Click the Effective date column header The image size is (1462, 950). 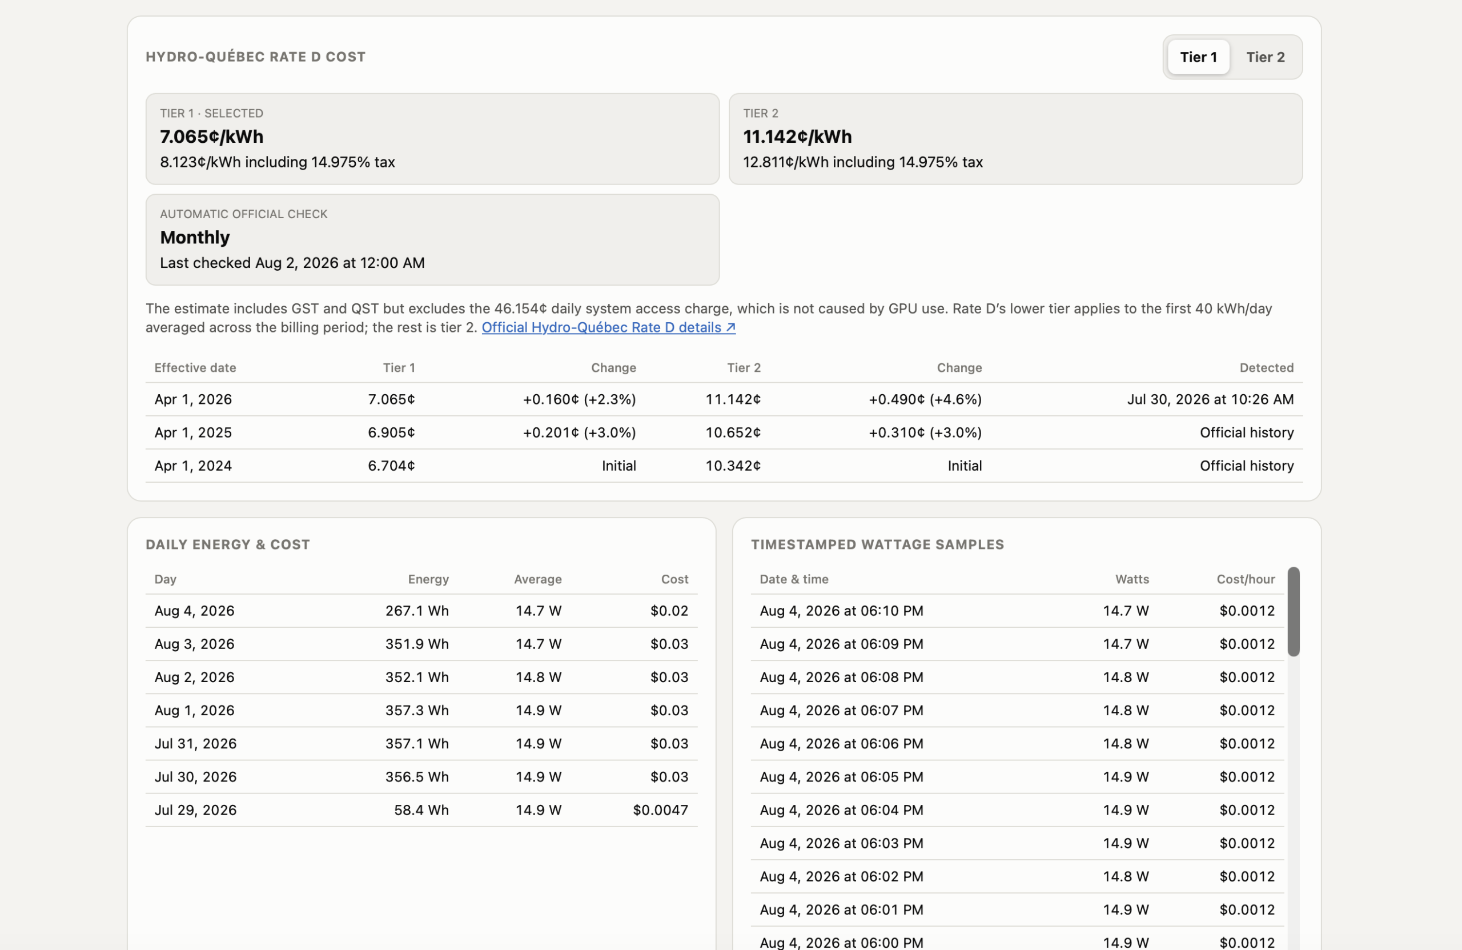195,367
